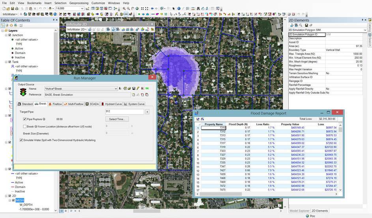The width and height of the screenshot is (372, 218).
Task: Click the save diskette icon in Run Manager
Action: tap(134, 88)
